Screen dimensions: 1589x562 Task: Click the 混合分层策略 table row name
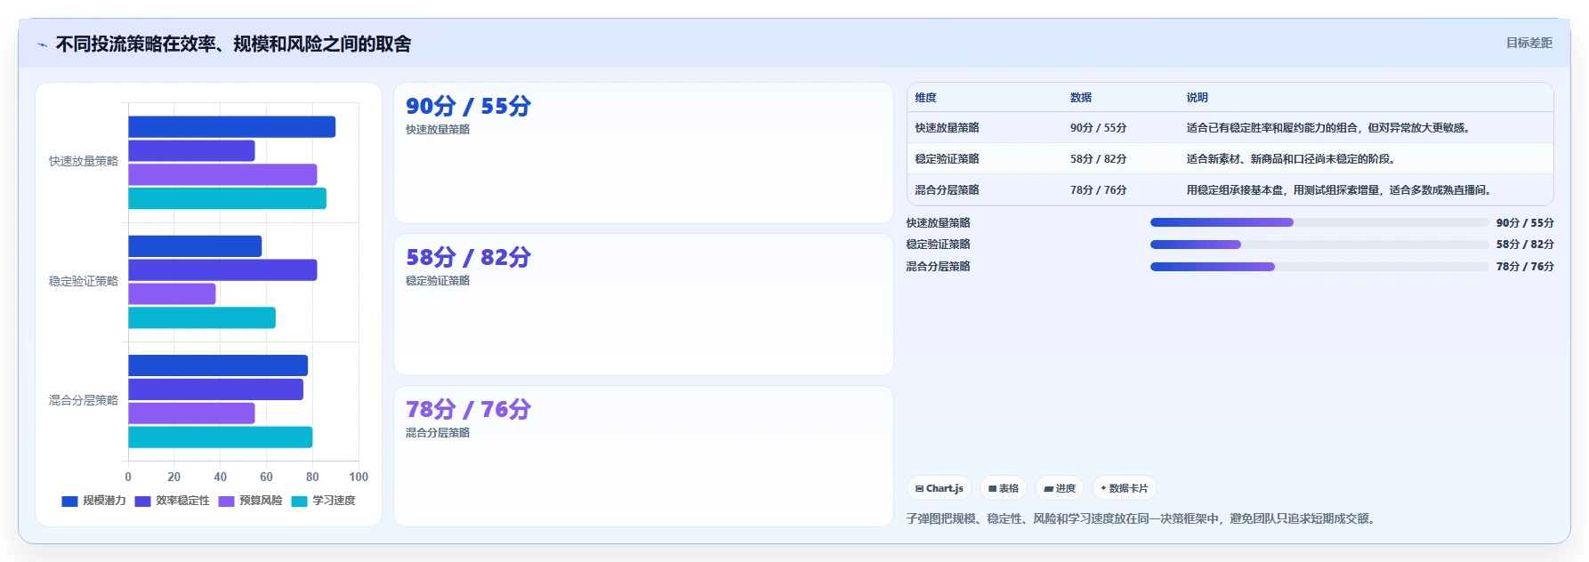[947, 190]
